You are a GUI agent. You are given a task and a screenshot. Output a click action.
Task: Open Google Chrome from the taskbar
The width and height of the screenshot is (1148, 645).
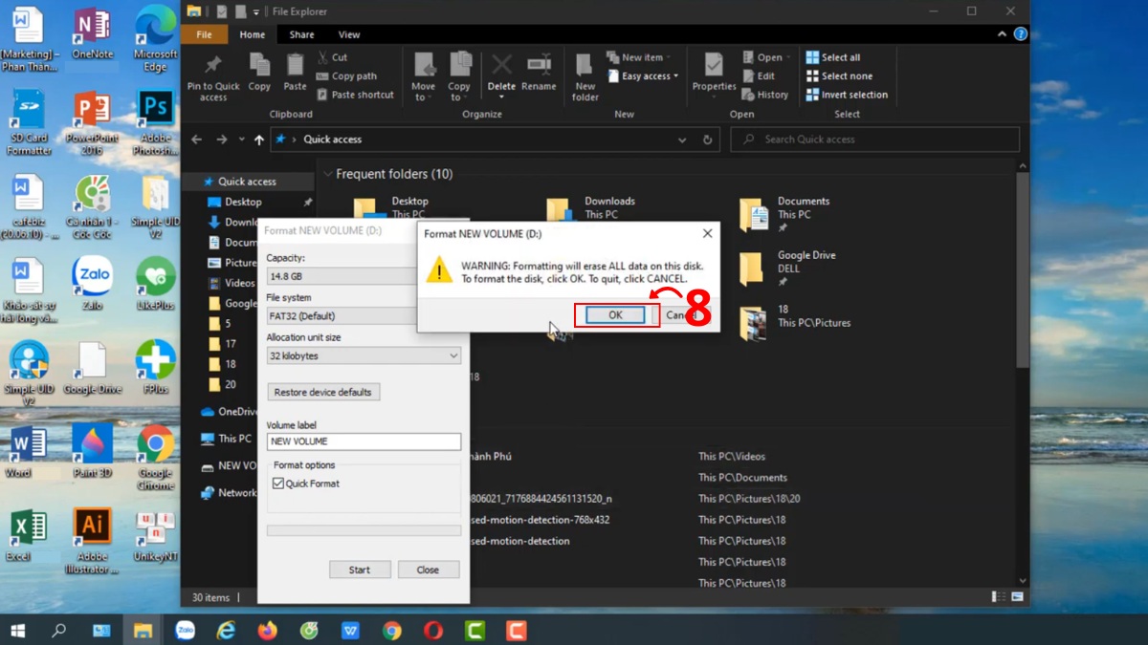click(392, 631)
